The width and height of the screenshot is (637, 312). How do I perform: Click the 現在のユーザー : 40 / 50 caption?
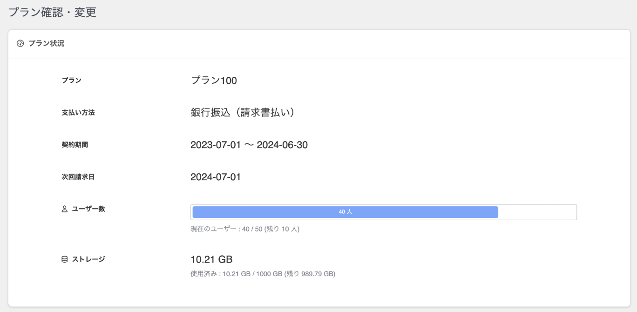(x=245, y=229)
